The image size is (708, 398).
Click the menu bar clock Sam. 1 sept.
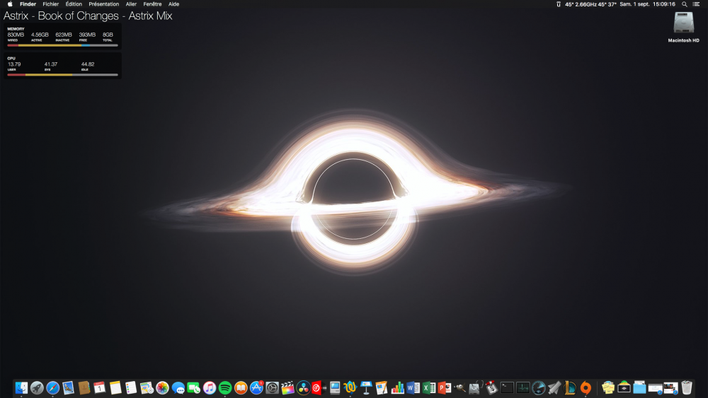click(648, 4)
